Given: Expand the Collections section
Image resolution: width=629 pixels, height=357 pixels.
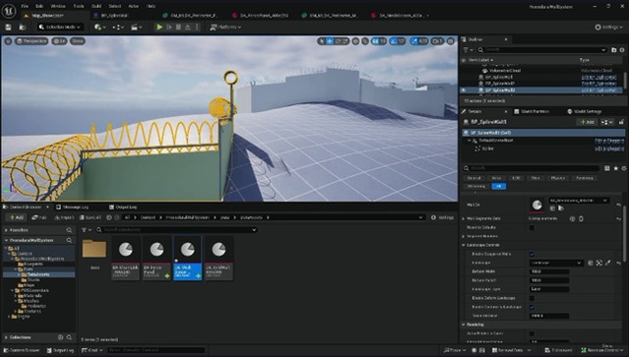Looking at the screenshot, I should tap(6, 337).
